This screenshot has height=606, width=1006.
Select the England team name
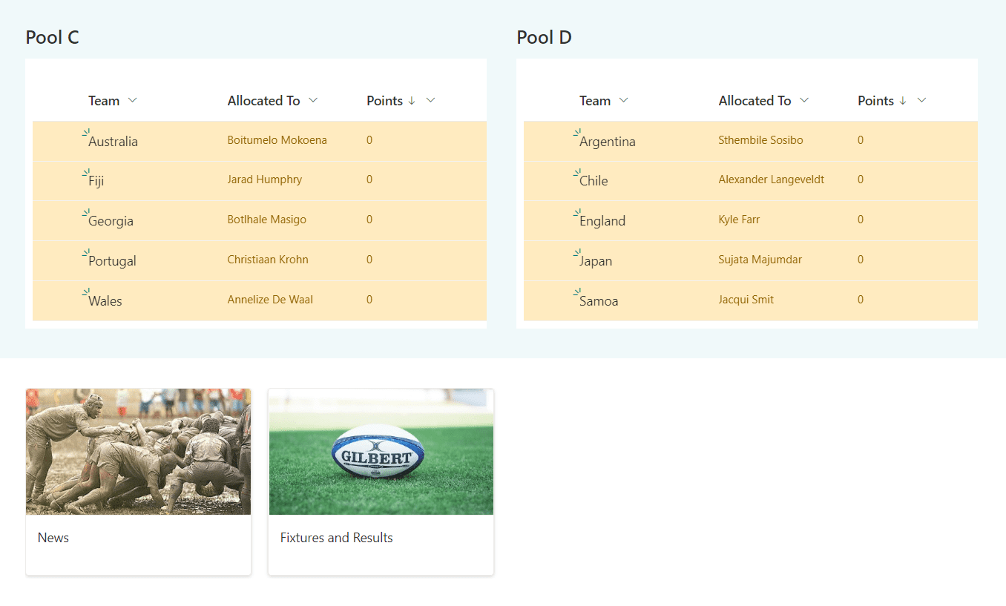click(602, 221)
